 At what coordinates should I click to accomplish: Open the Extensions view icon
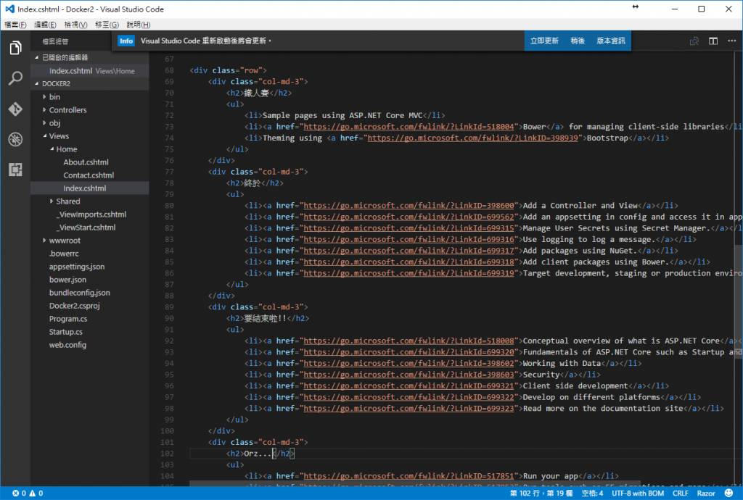tap(15, 170)
